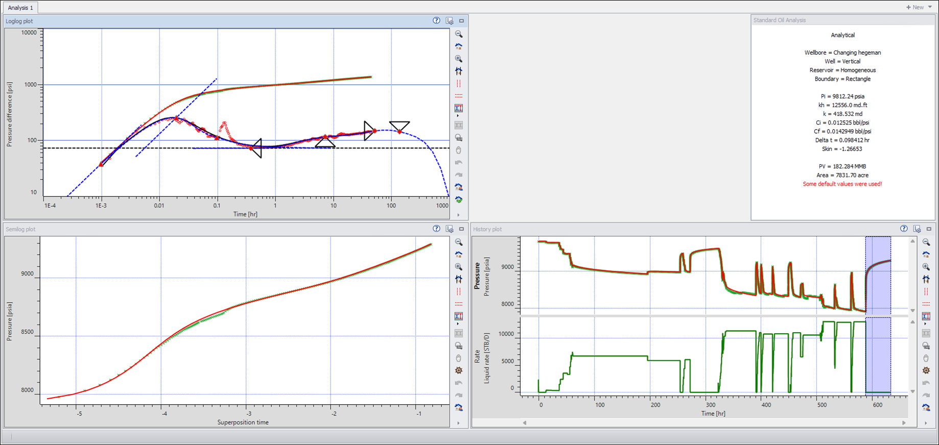Reset the Semilog plot to home view
This screenshot has width=939, height=445.
coord(459,255)
